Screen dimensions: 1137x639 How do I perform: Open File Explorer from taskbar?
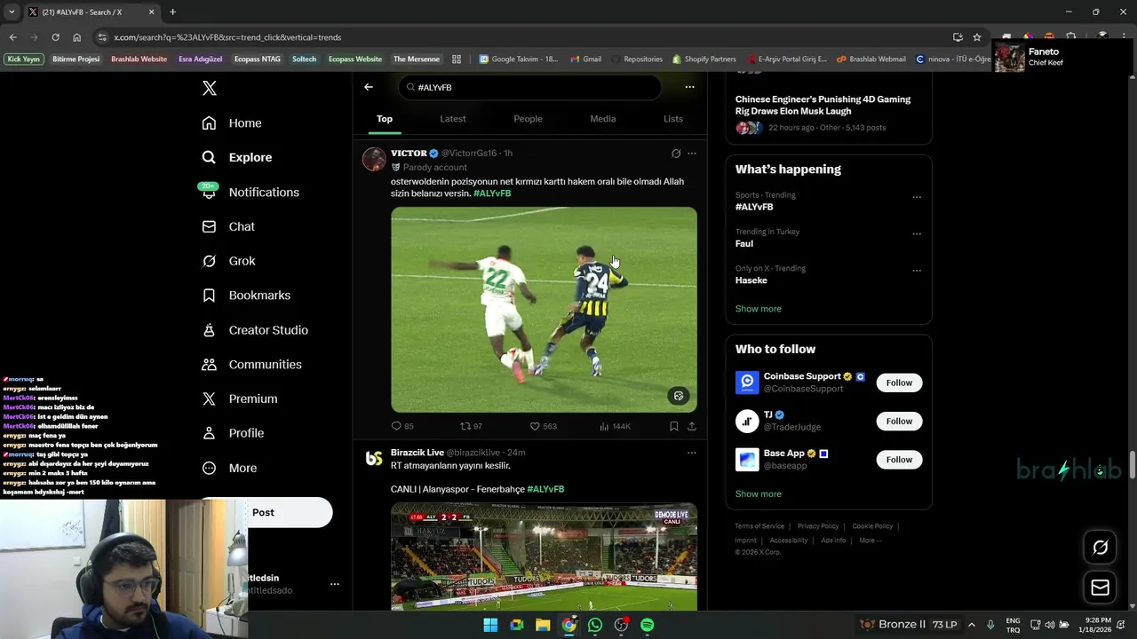tap(543, 625)
